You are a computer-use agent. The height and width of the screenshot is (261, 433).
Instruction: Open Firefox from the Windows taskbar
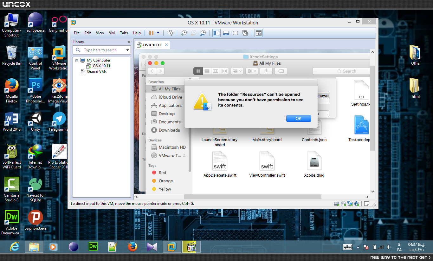pyautogui.click(x=132, y=247)
